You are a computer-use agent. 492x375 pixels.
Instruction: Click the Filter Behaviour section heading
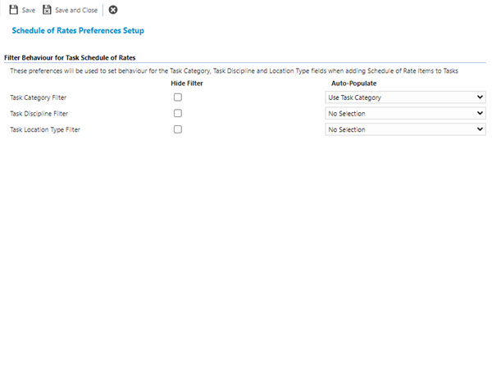tap(70, 58)
